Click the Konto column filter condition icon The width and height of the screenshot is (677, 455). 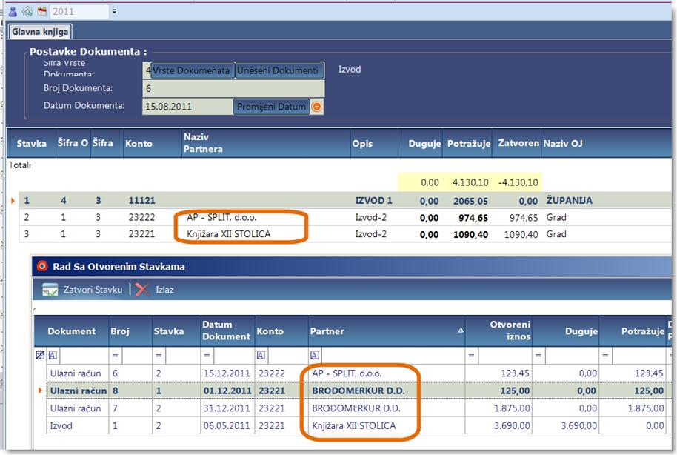(261, 355)
